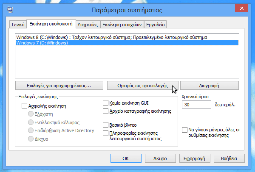This screenshot has width=255, height=172.
Task: Check the Βασικό βίντεο option
Action: (105, 125)
